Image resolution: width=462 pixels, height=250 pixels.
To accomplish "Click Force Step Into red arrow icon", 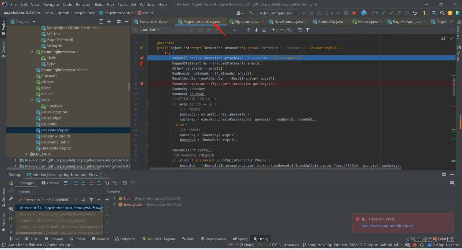I will (x=91, y=183).
